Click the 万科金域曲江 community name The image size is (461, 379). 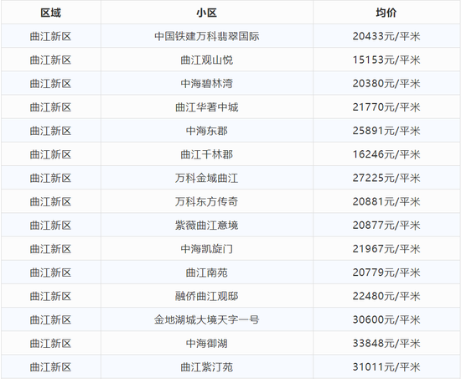207,178
